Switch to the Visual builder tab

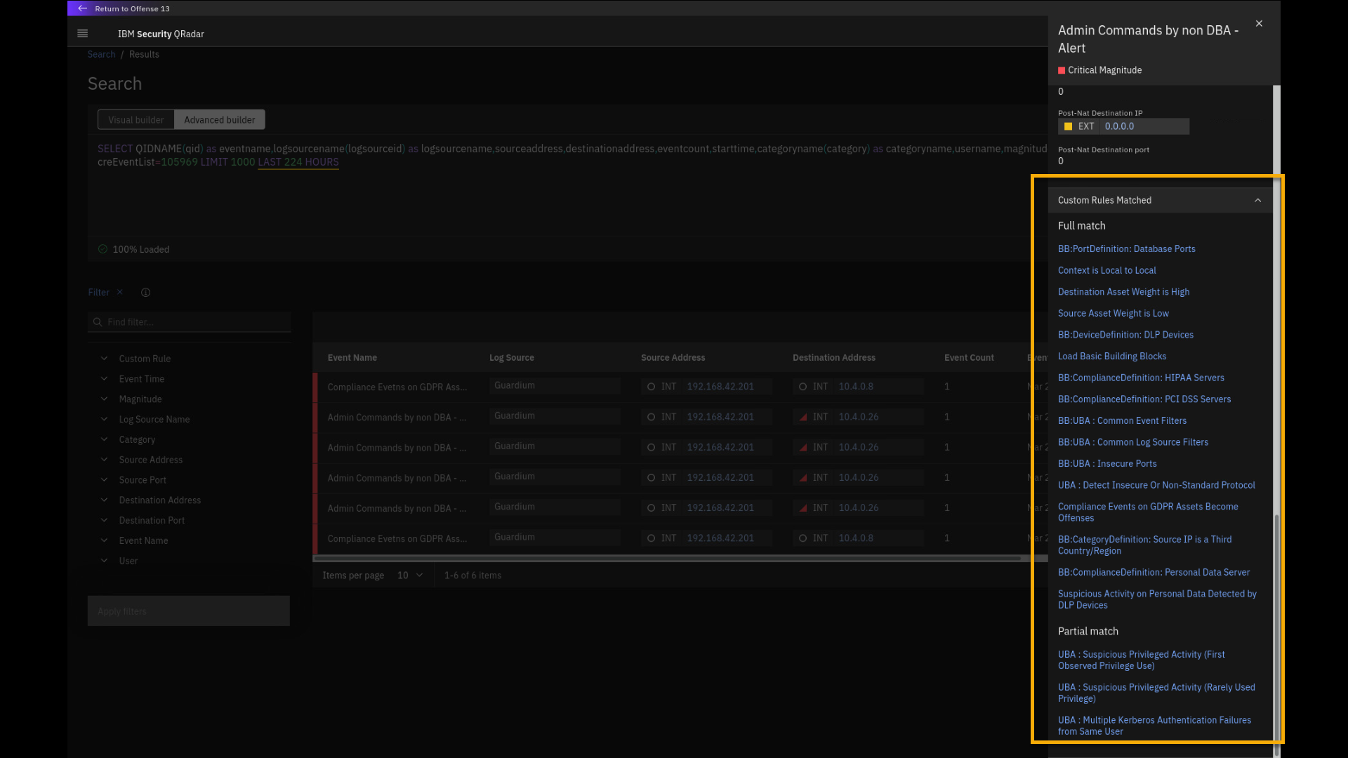(136, 120)
